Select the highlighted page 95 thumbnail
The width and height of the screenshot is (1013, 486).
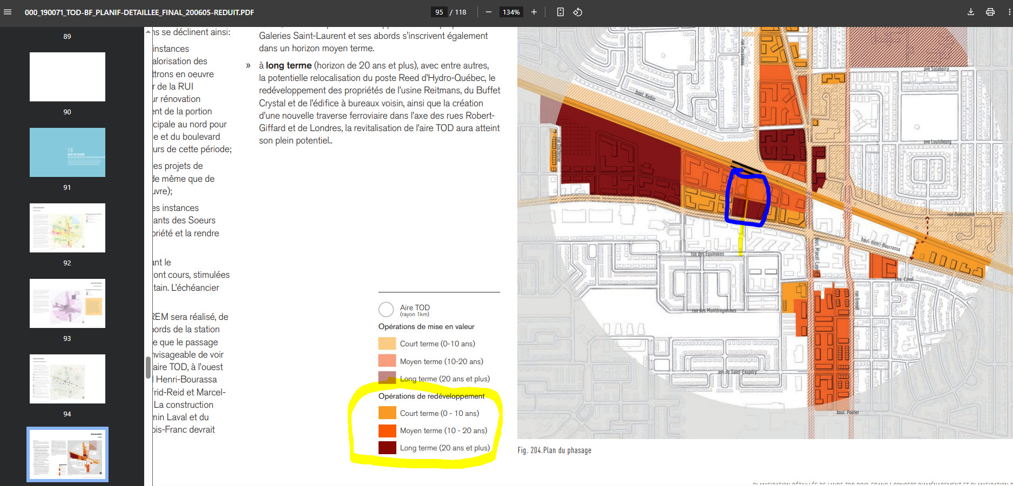(67, 454)
